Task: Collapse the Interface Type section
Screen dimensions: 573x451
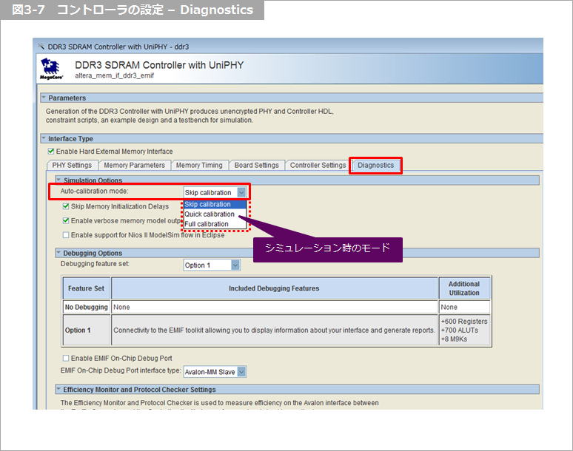Action: coord(44,138)
